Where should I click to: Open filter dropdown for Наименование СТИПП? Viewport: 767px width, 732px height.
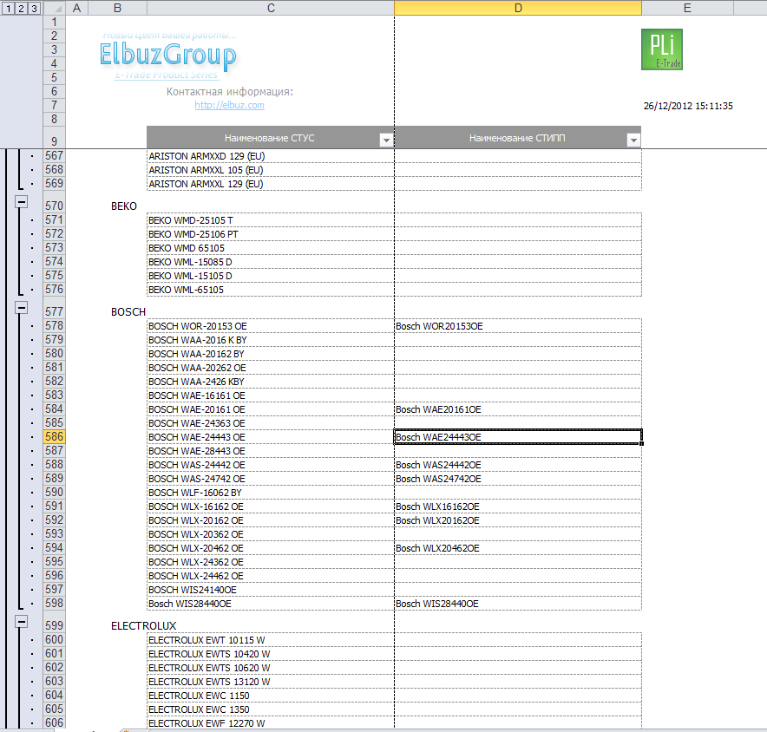633,141
